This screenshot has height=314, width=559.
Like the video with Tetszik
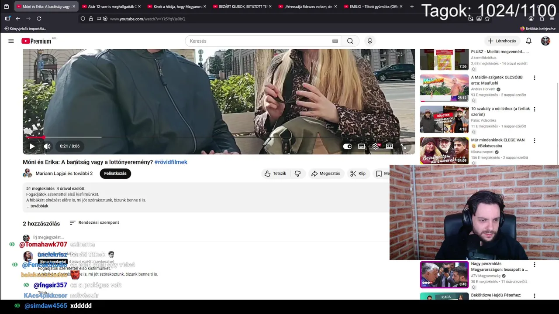click(275, 174)
